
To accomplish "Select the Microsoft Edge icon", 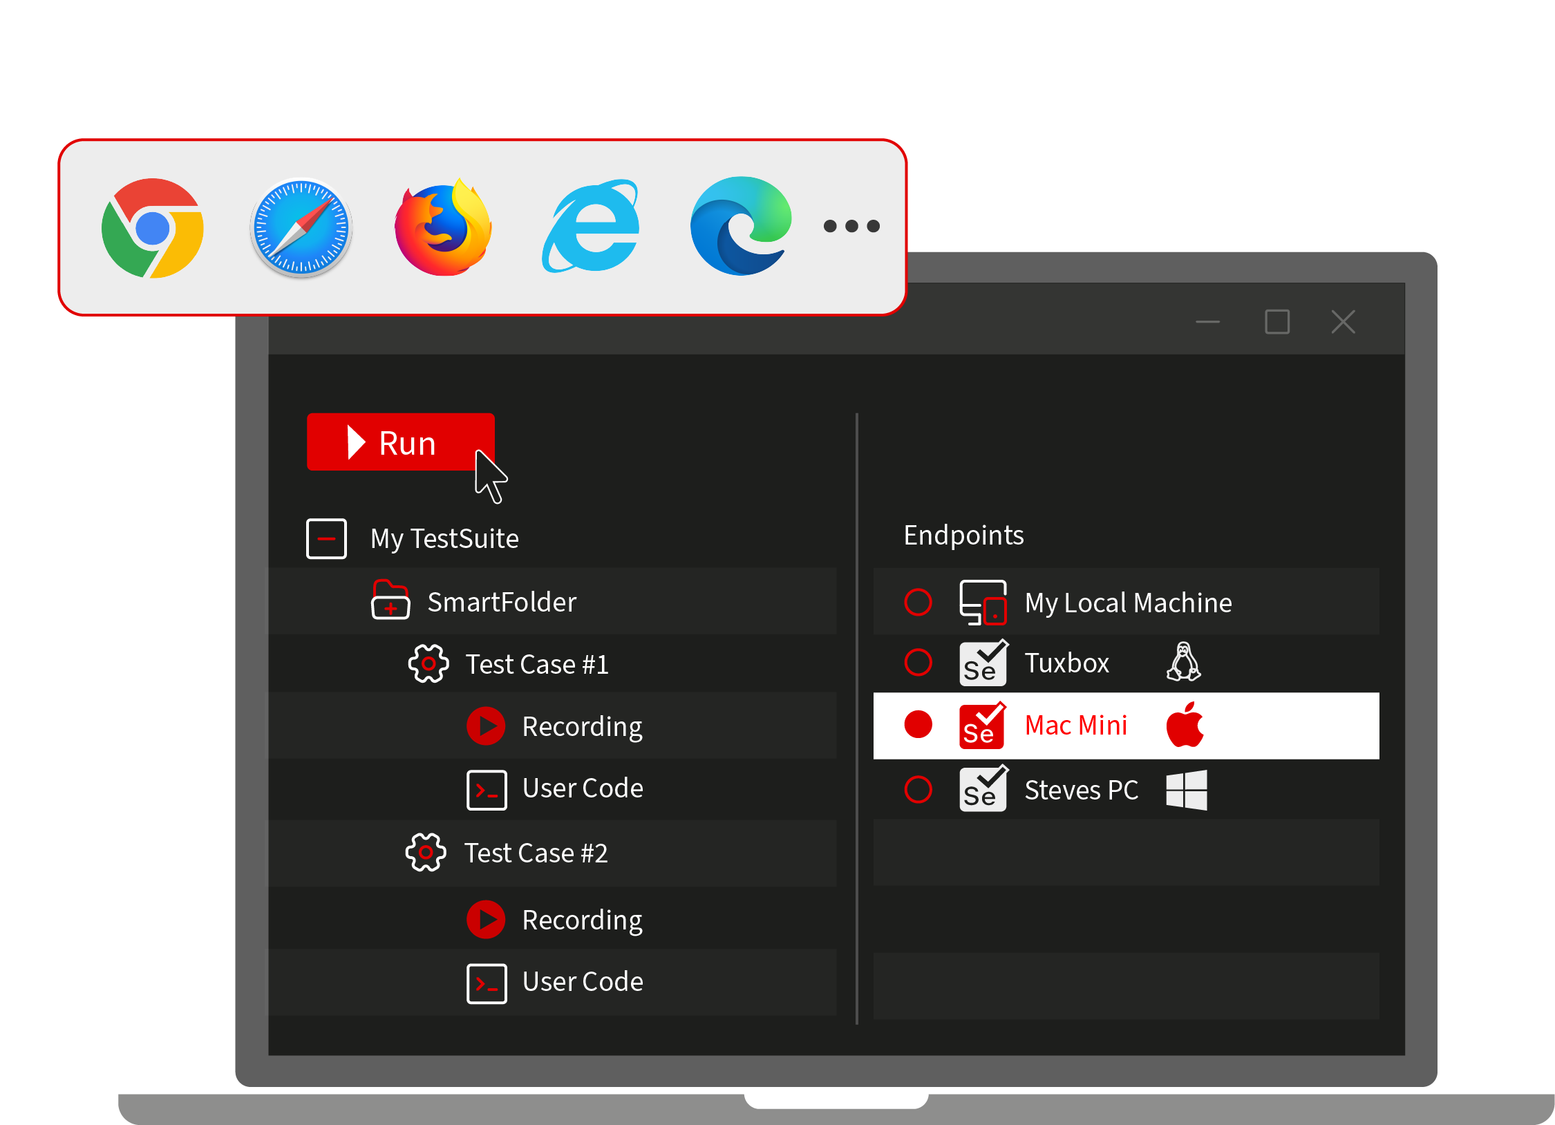I will pos(741,226).
